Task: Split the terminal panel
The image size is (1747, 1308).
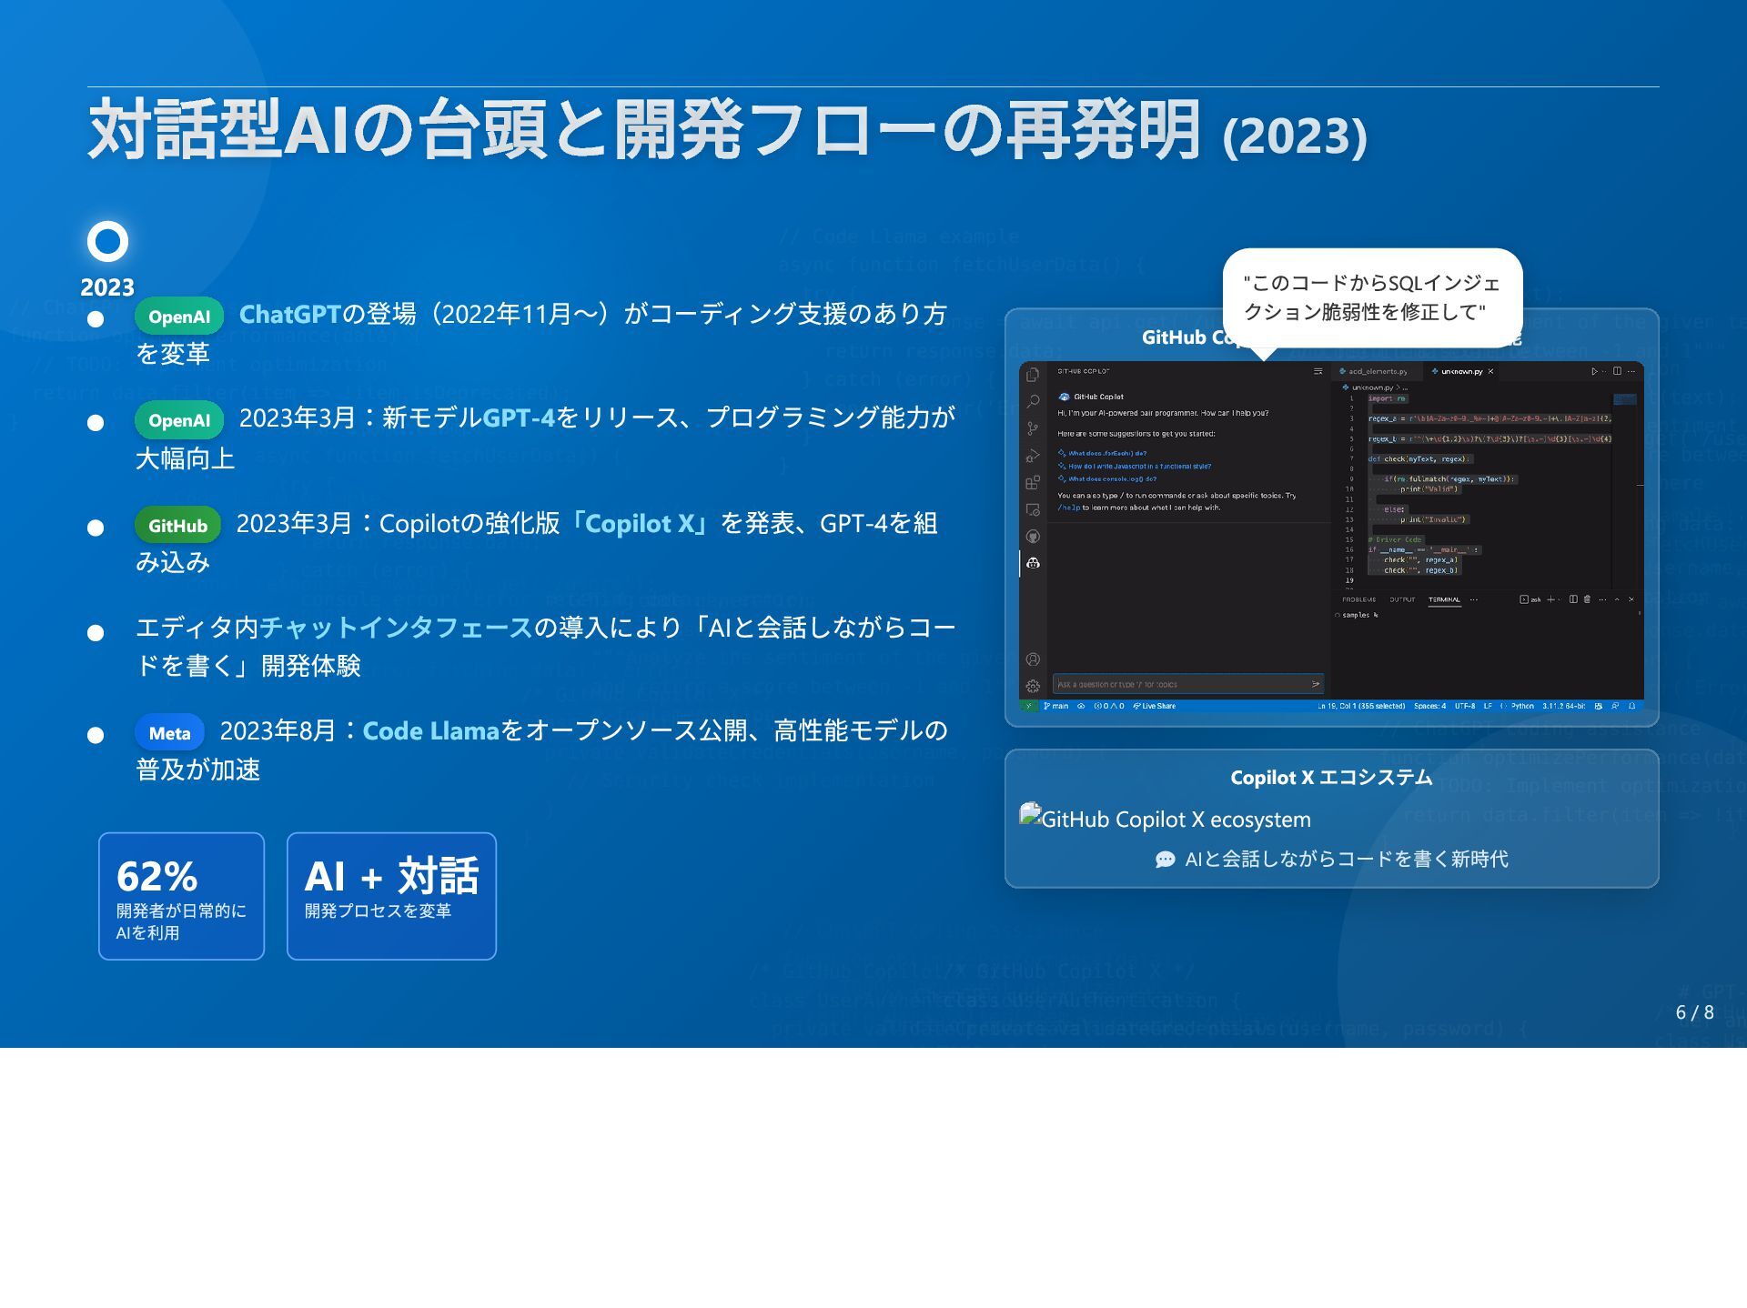Action: coord(1573,599)
